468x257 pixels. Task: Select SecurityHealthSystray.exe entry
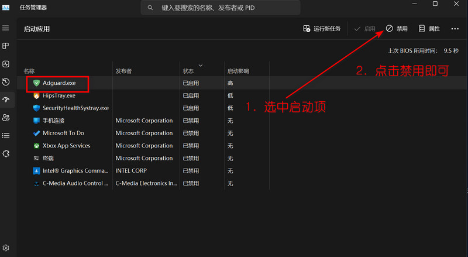coord(75,108)
